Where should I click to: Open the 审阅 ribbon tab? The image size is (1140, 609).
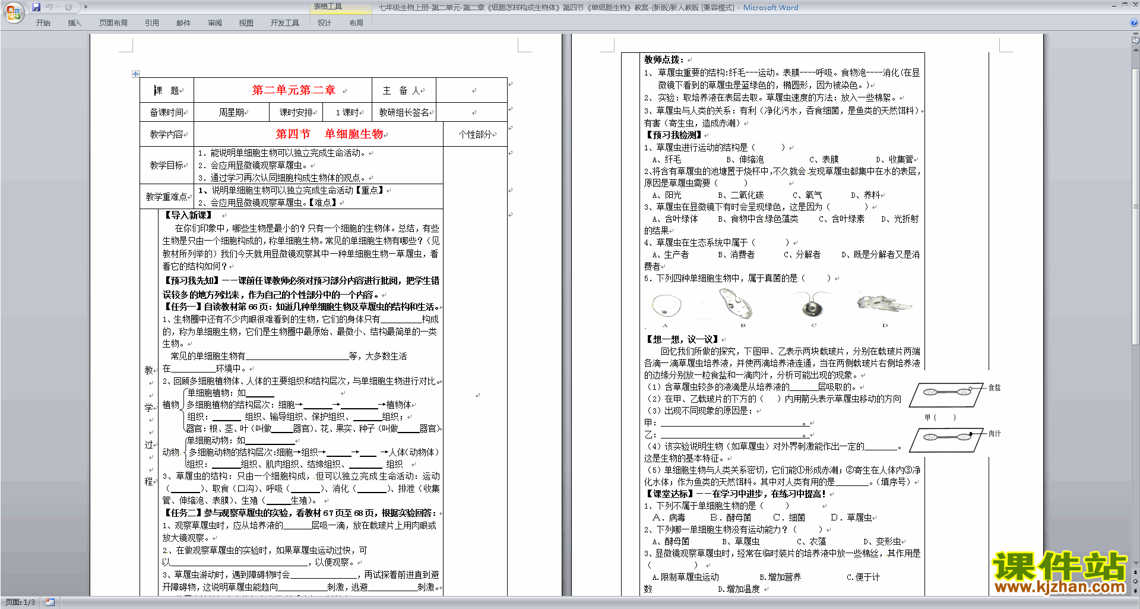coord(215,23)
